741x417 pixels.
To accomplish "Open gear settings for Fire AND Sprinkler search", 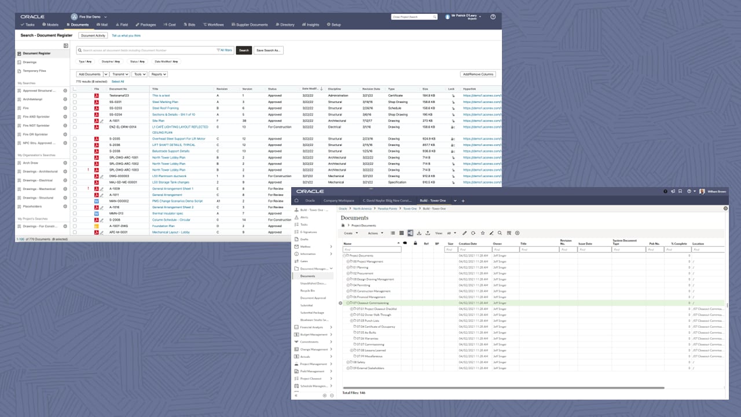I will tap(65, 116).
